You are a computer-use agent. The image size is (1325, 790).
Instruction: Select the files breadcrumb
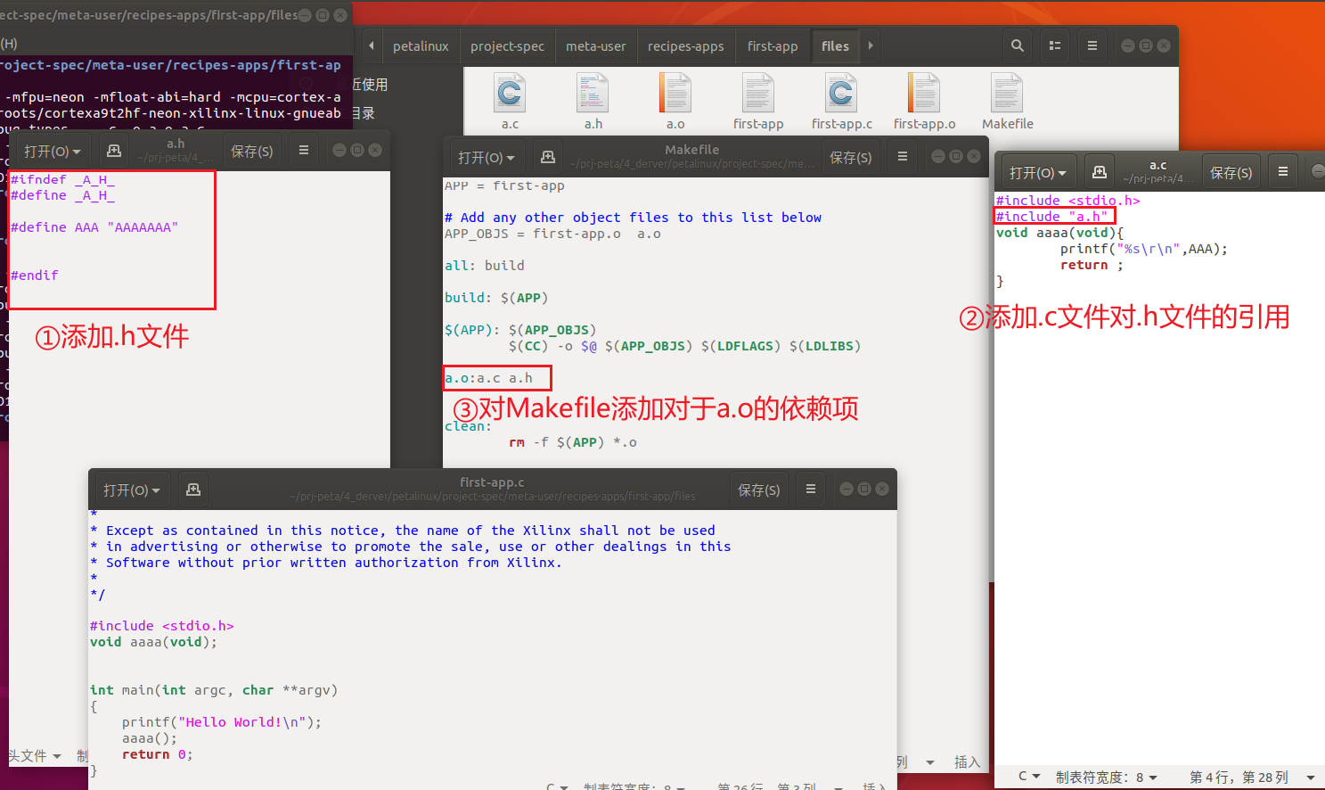(x=835, y=46)
